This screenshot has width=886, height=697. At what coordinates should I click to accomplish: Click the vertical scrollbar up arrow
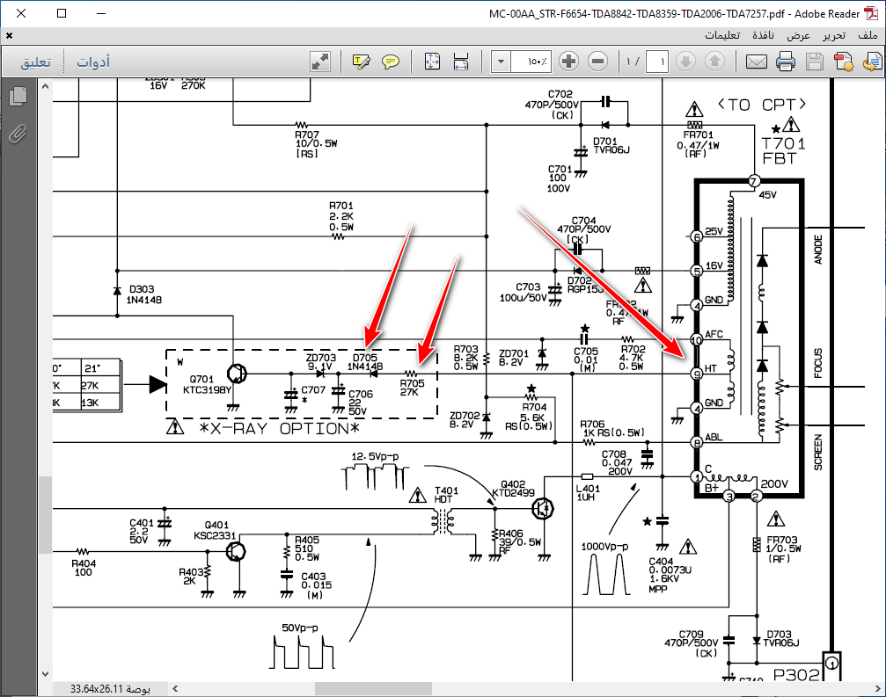[45, 87]
